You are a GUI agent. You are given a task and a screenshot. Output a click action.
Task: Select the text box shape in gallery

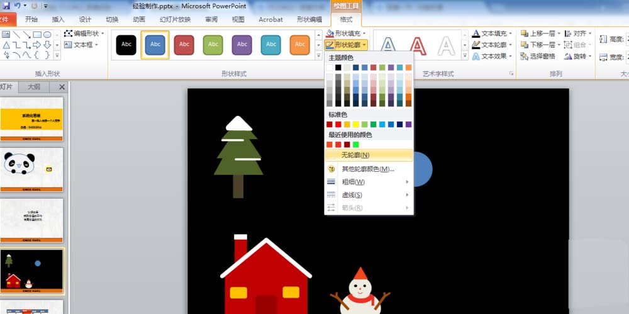pos(6,35)
